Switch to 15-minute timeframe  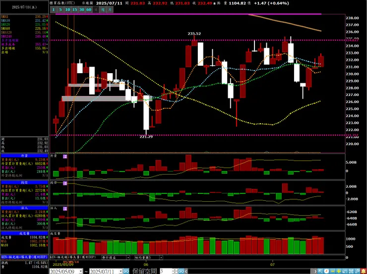point(75,9)
